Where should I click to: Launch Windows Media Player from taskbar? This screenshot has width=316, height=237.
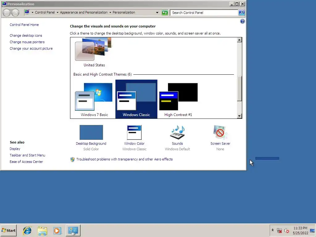coord(57,231)
